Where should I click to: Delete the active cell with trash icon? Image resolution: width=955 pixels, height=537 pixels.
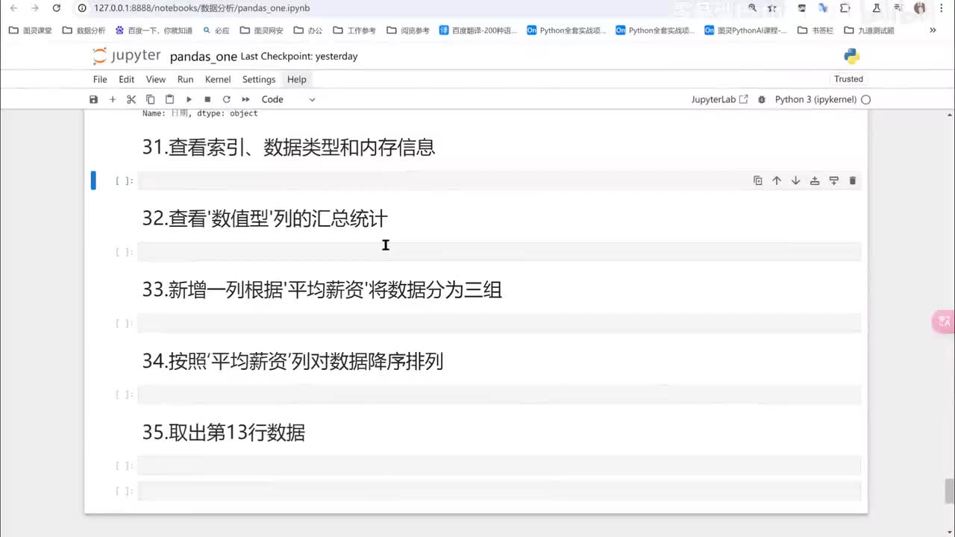pyautogui.click(x=853, y=180)
